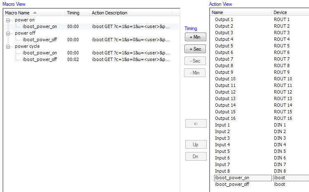Collapse the 'power on' macro tree node
The image size is (309, 192).
pyautogui.click(x=8, y=20)
